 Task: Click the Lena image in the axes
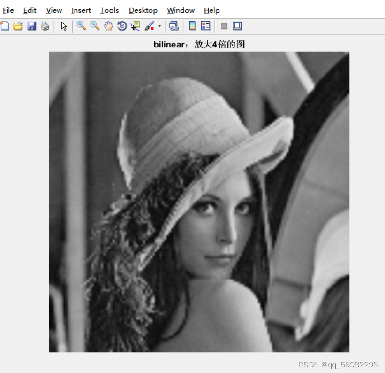point(199,202)
